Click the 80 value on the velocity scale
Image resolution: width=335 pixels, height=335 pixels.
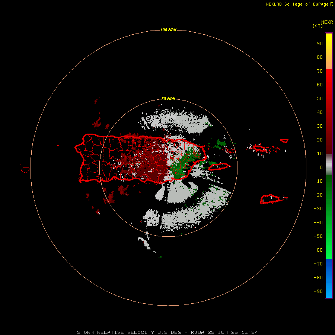pos(320,57)
